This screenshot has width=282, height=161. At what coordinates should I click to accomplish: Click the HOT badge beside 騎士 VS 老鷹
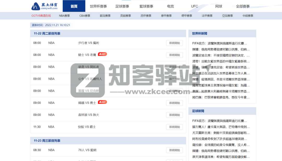point(102,54)
